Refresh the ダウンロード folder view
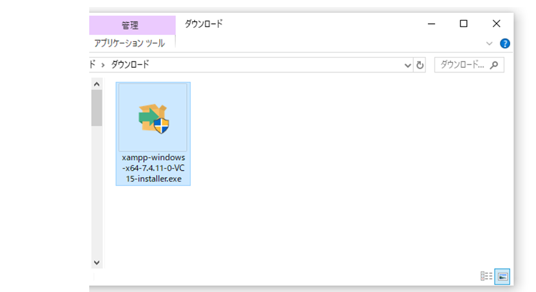The image size is (536, 292). [x=420, y=65]
